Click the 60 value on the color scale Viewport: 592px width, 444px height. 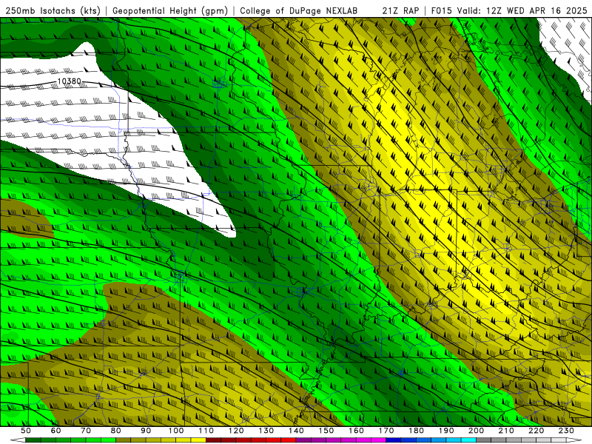tap(56, 431)
